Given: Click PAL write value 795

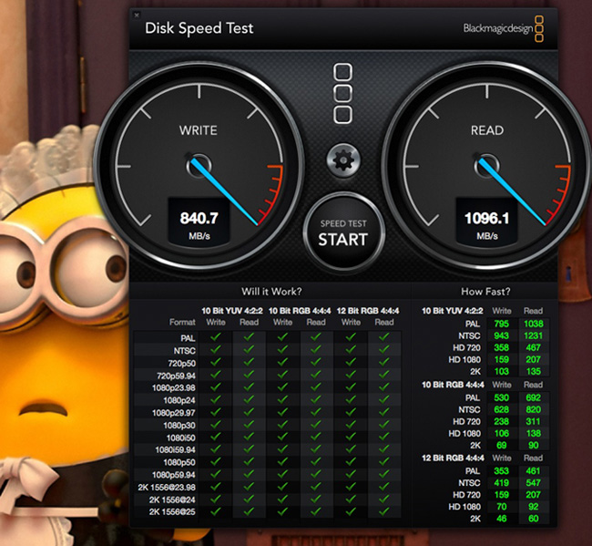Looking at the screenshot, I should pyautogui.click(x=502, y=324).
